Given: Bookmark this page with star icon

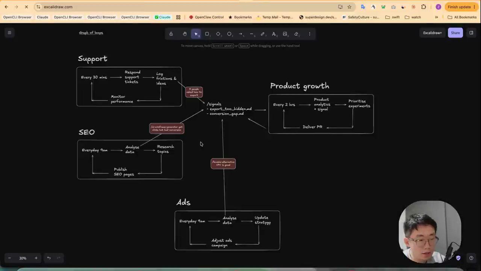Looking at the screenshot, I should 349,7.
